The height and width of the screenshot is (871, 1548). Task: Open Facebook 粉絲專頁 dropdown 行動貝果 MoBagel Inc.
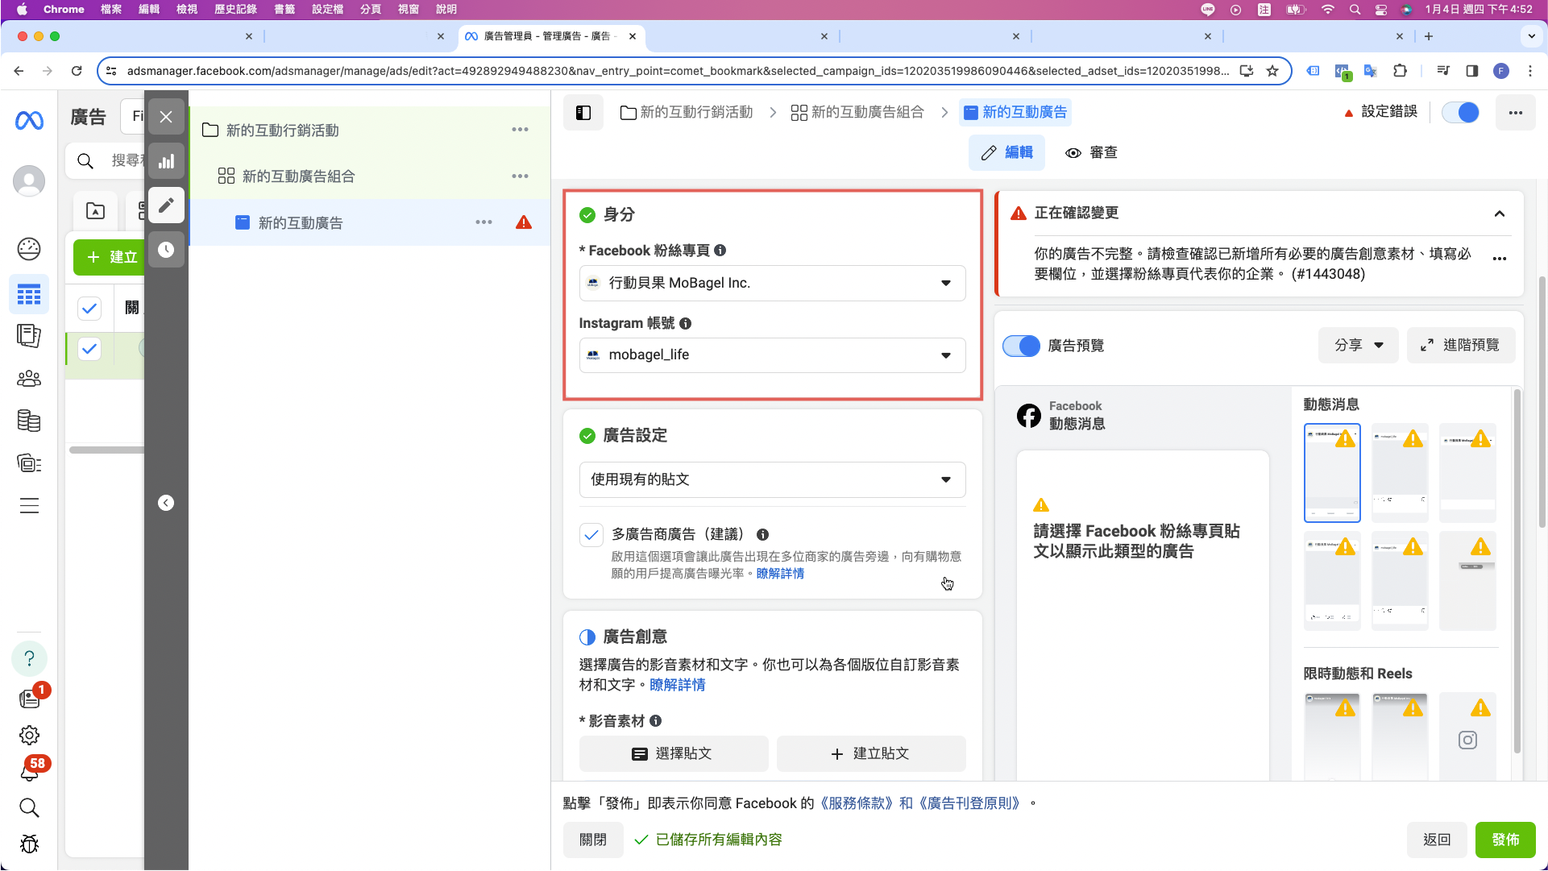(772, 283)
